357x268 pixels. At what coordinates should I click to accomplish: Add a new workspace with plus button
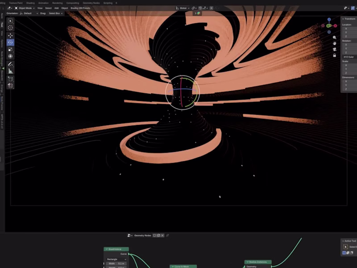click(x=116, y=3)
